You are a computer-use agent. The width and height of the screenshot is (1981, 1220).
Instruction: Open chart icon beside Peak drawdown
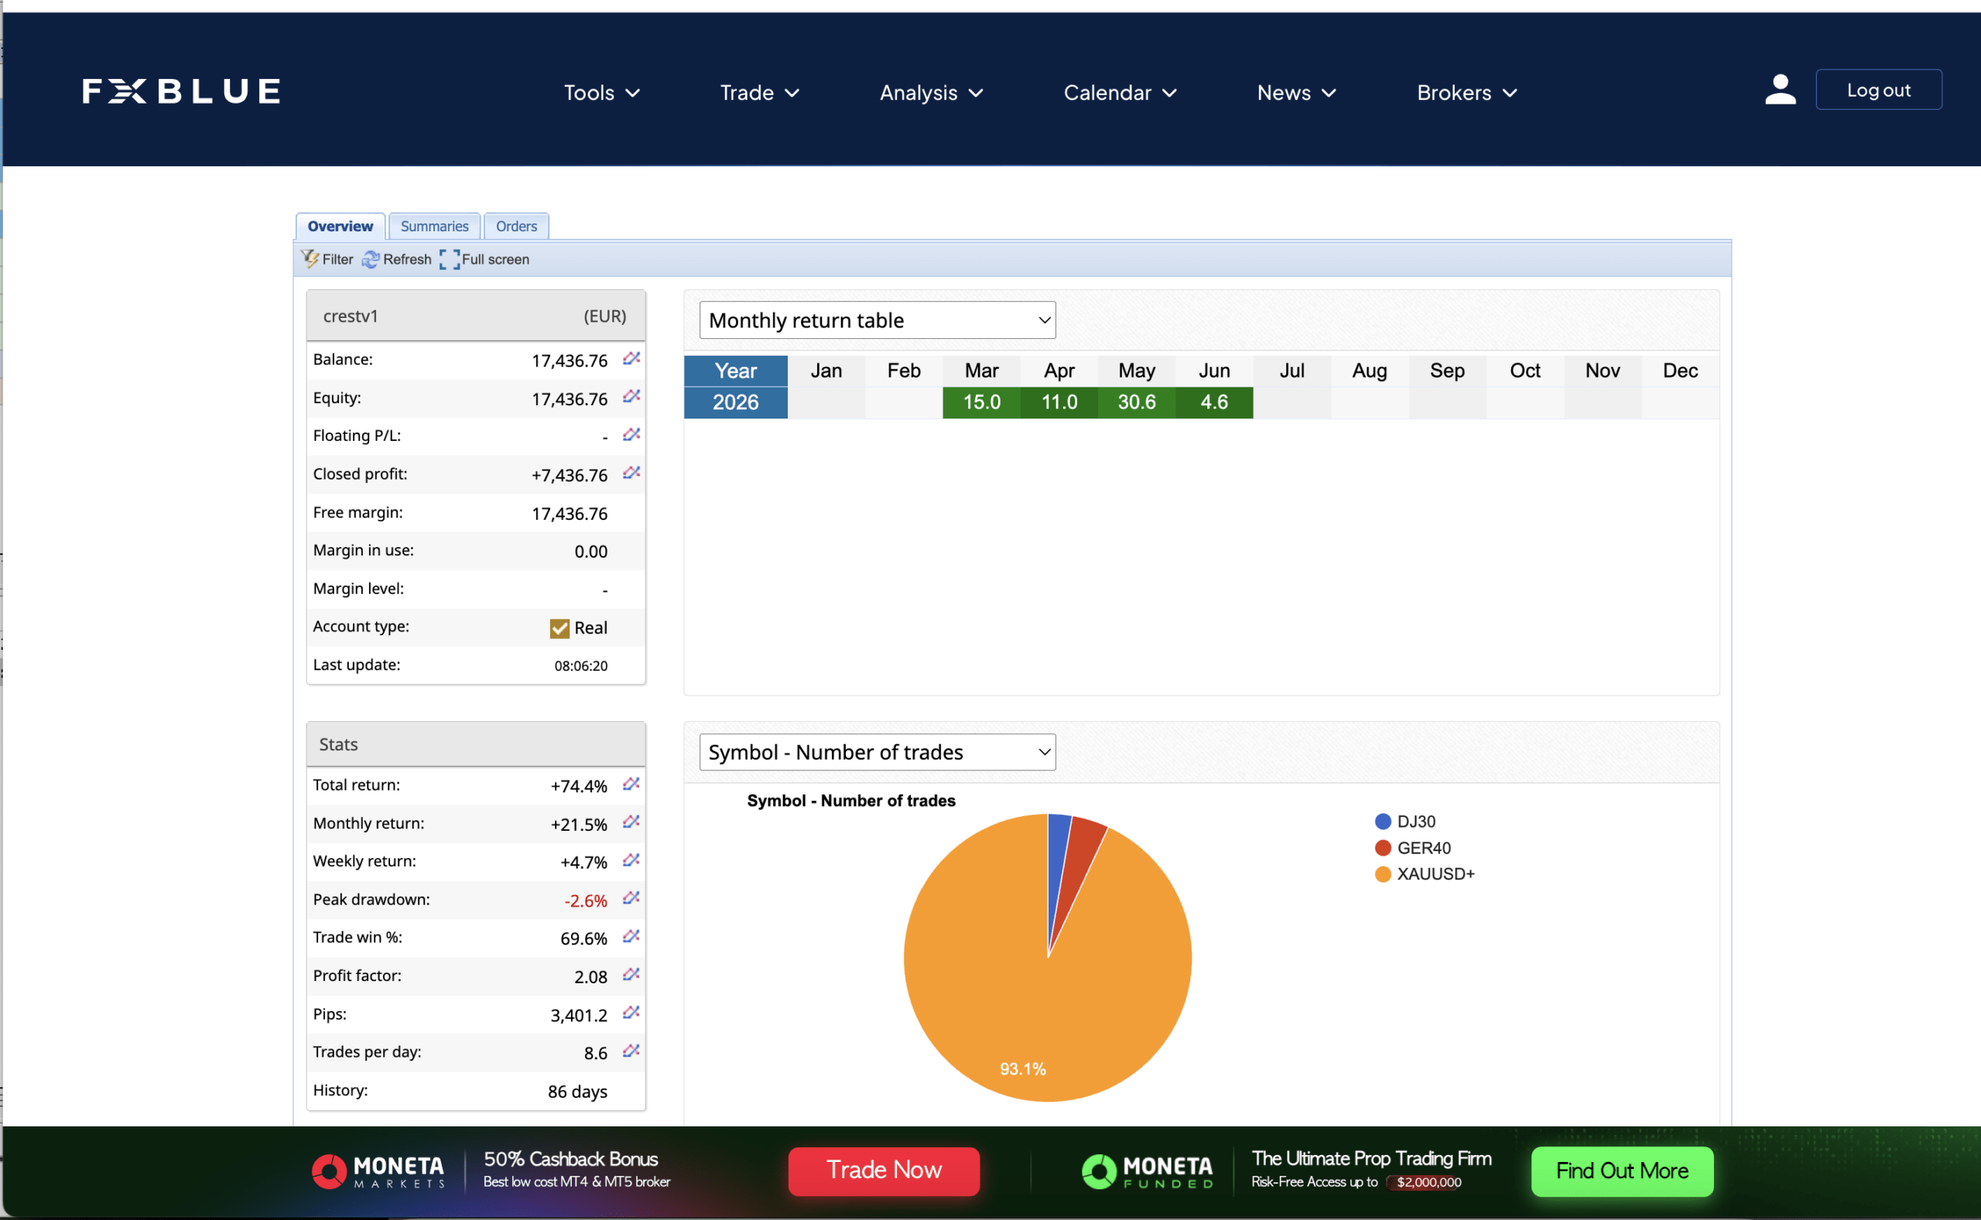tap(631, 899)
